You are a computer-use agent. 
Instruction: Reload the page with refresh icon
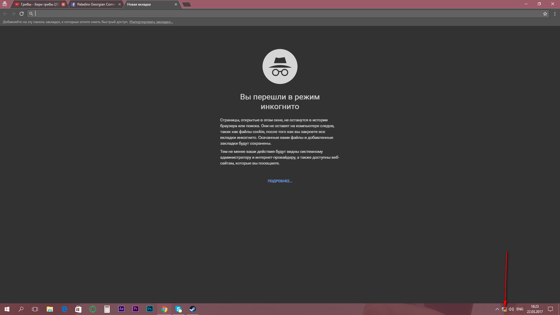click(x=22, y=14)
